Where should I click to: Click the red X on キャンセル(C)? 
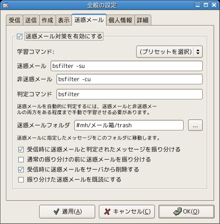[107, 212]
